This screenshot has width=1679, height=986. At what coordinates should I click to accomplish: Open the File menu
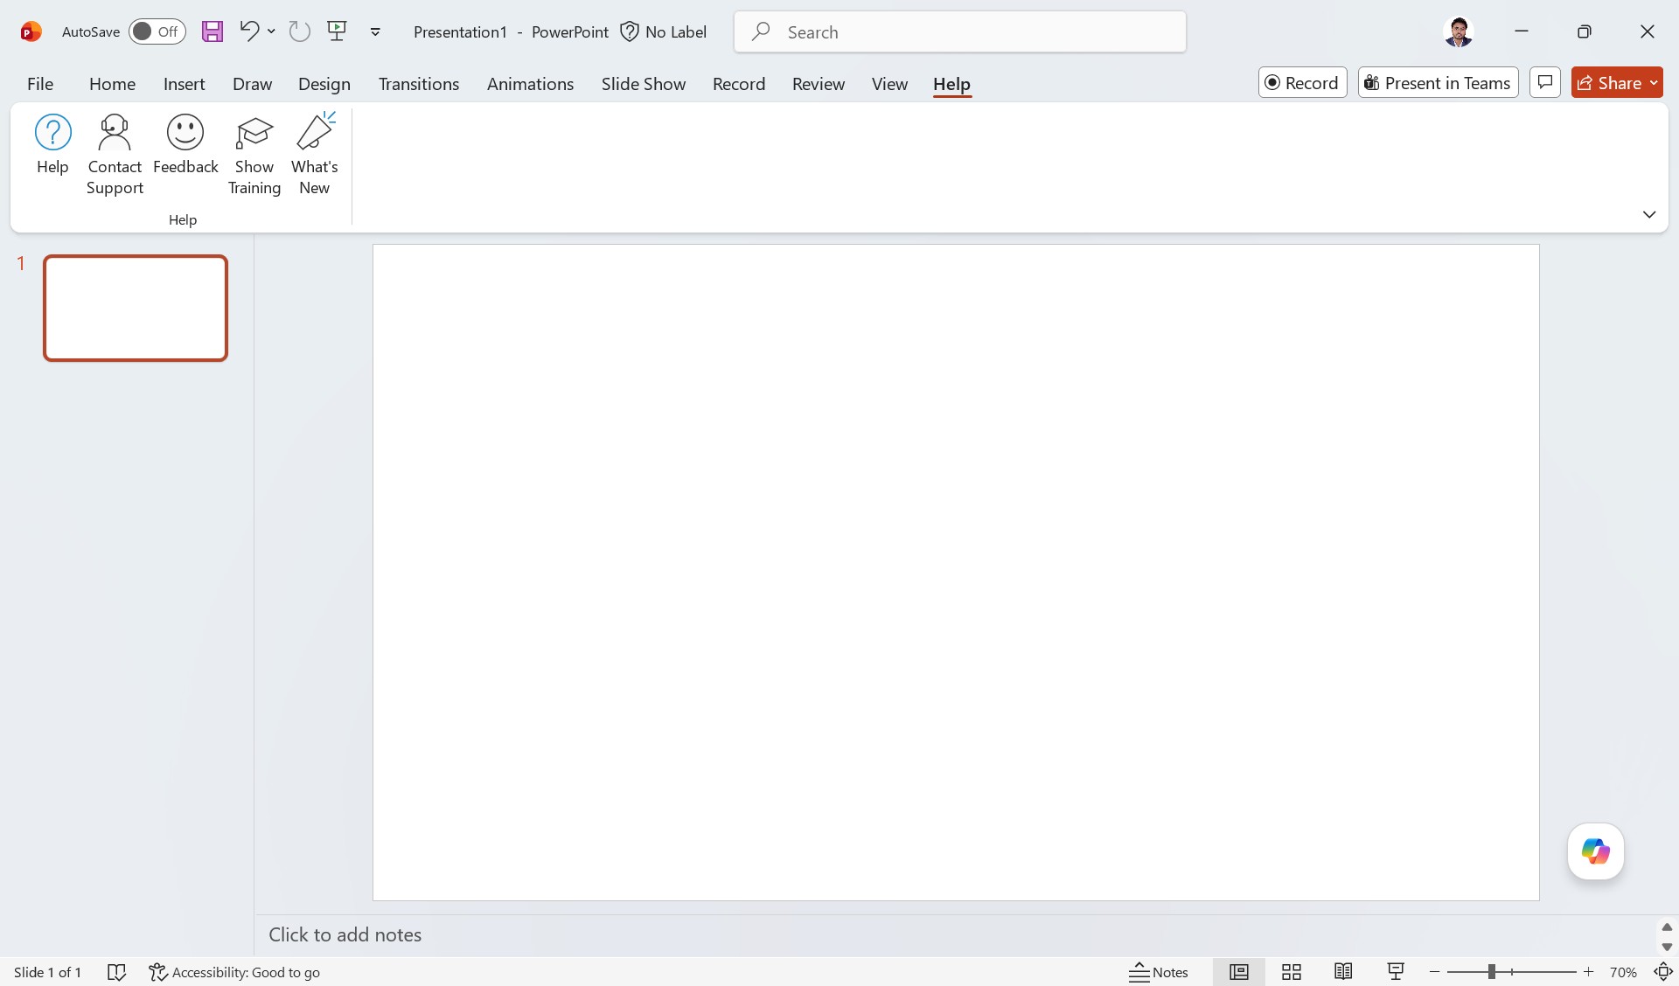point(40,84)
